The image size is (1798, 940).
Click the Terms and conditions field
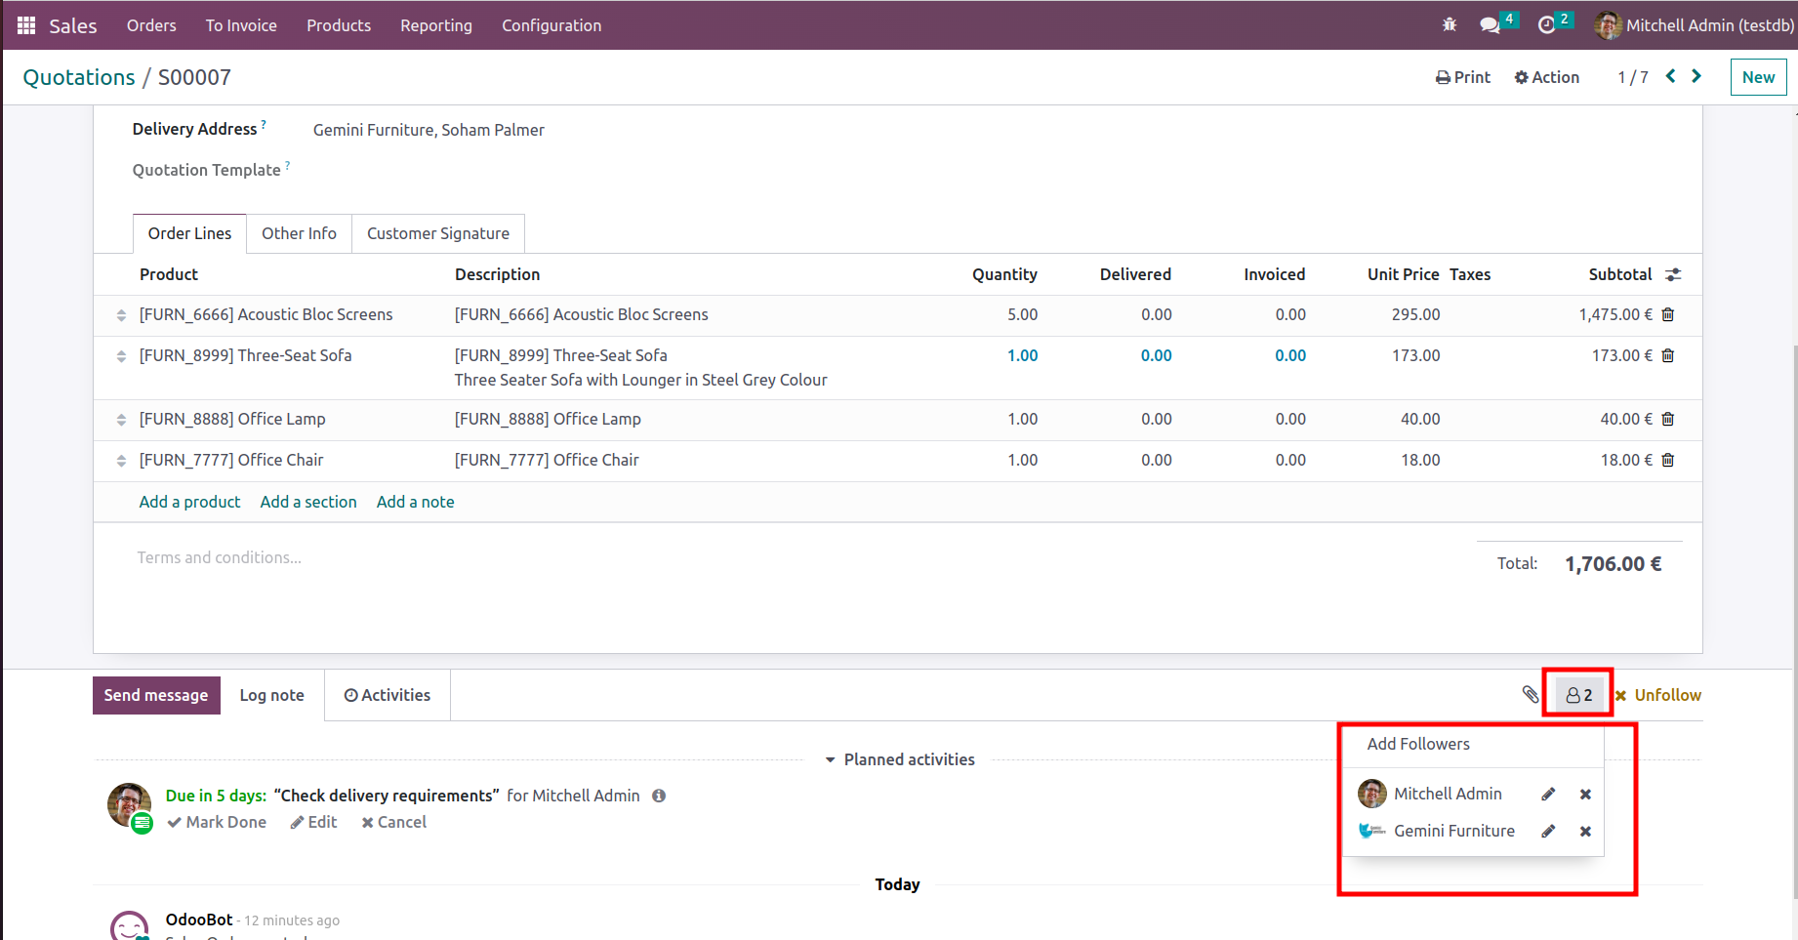click(219, 557)
